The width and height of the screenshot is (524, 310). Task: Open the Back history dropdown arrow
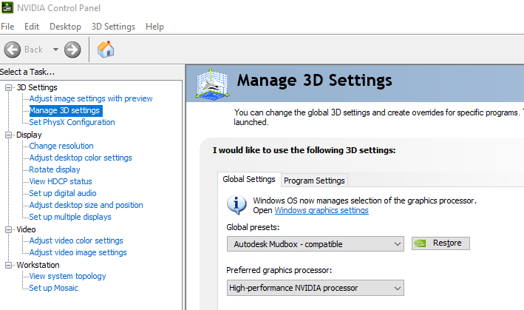pyautogui.click(x=55, y=50)
